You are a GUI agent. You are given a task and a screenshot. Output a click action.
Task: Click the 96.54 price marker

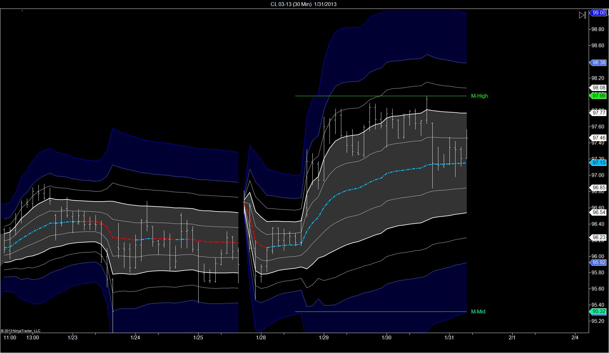pos(598,212)
